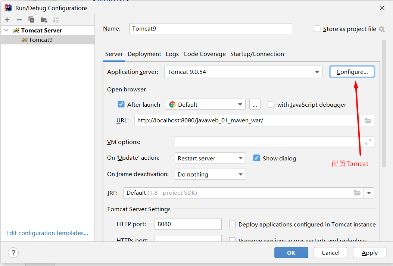Expand the VM options field icon
393x266 pixels.
click(x=368, y=142)
